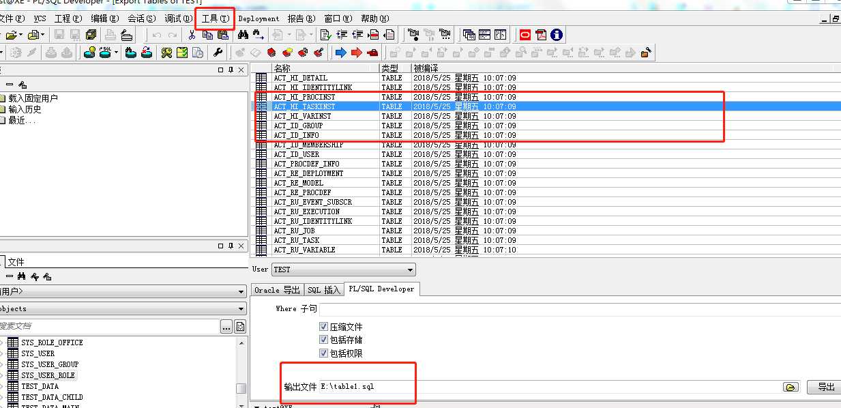Click the Unindent selection toolbar icon

coord(357,34)
